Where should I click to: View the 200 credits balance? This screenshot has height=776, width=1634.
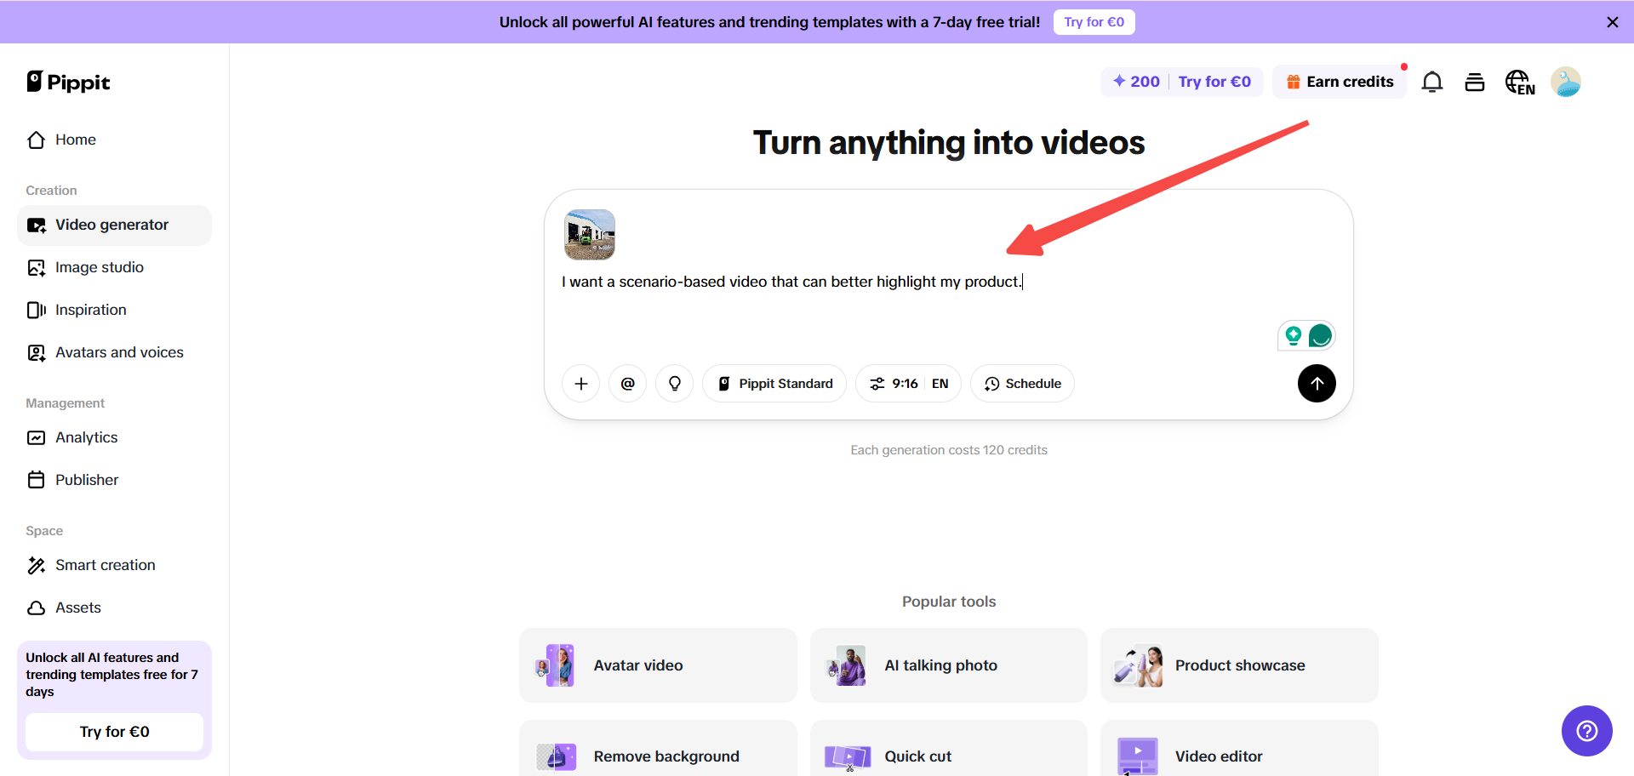[x=1136, y=82]
